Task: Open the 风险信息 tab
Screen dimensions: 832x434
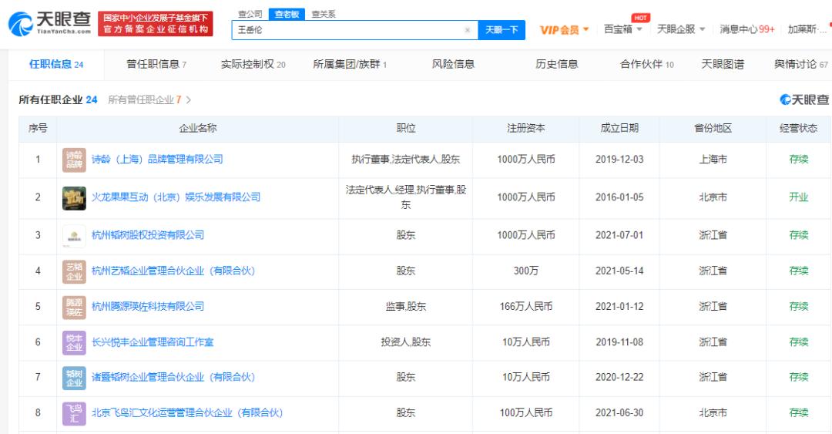Action: point(453,64)
